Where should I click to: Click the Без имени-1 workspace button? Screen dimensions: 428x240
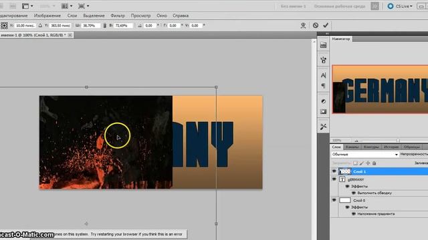(293, 6)
